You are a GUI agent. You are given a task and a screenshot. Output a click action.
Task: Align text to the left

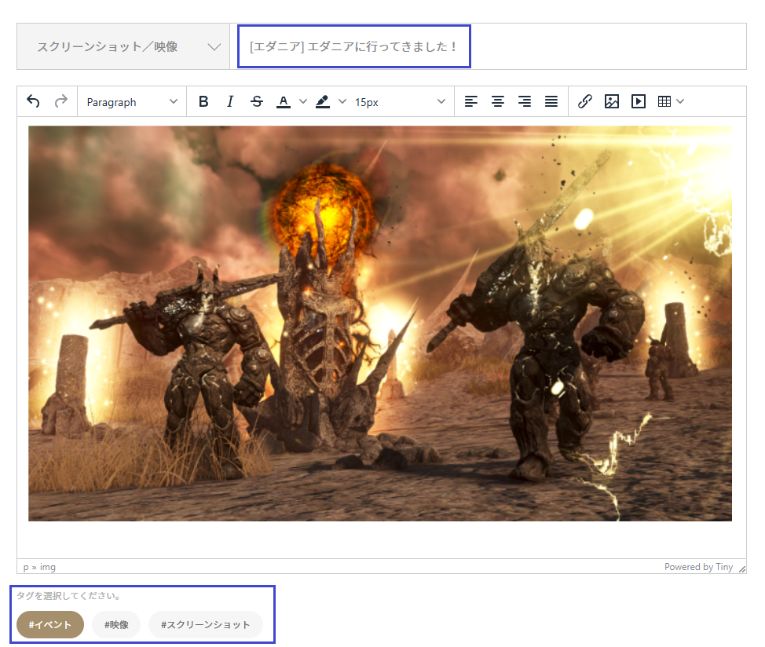[x=470, y=101]
